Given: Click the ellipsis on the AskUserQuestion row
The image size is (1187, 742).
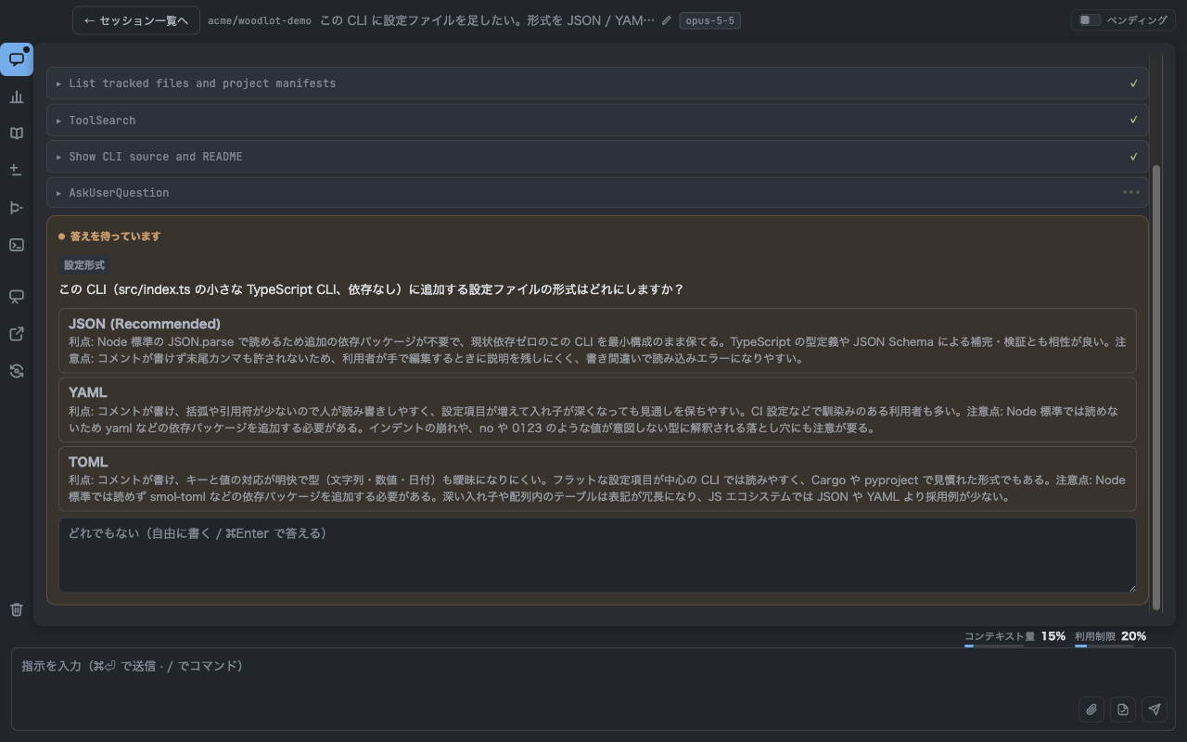Looking at the screenshot, I should 1131,193.
